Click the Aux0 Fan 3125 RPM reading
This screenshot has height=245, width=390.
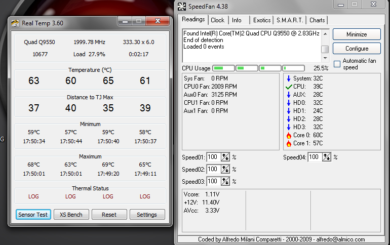pyautogui.click(x=210, y=95)
